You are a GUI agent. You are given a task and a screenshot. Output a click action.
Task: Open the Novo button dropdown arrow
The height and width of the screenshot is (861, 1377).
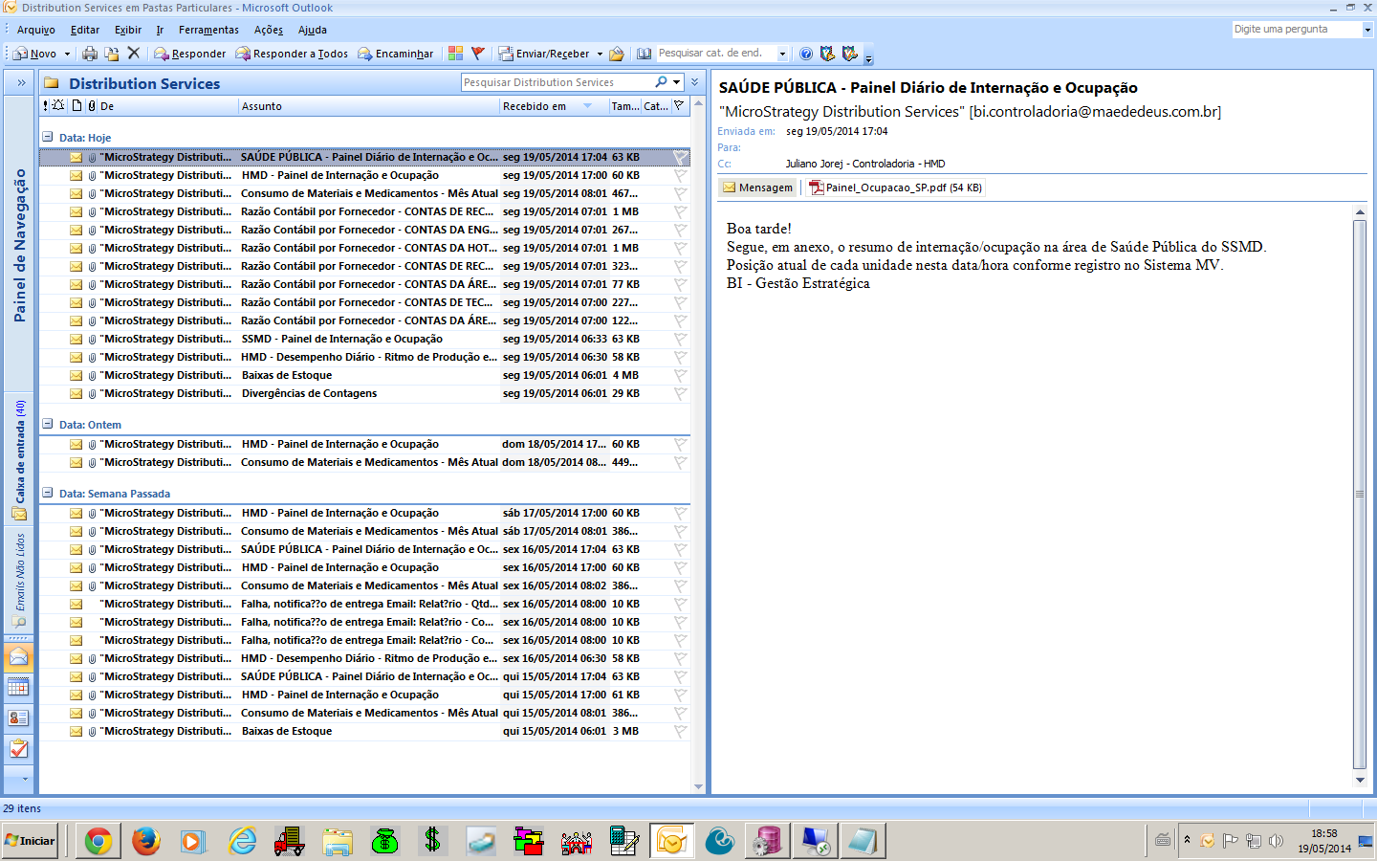pyautogui.click(x=67, y=54)
